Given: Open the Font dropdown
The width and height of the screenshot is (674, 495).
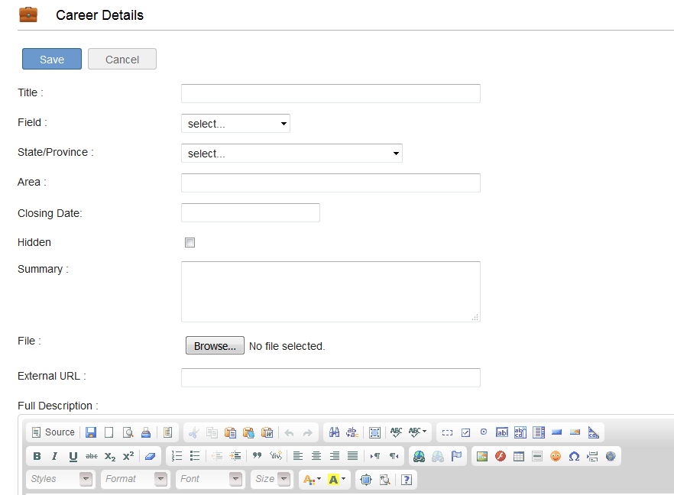Looking at the screenshot, I should pos(209,479).
